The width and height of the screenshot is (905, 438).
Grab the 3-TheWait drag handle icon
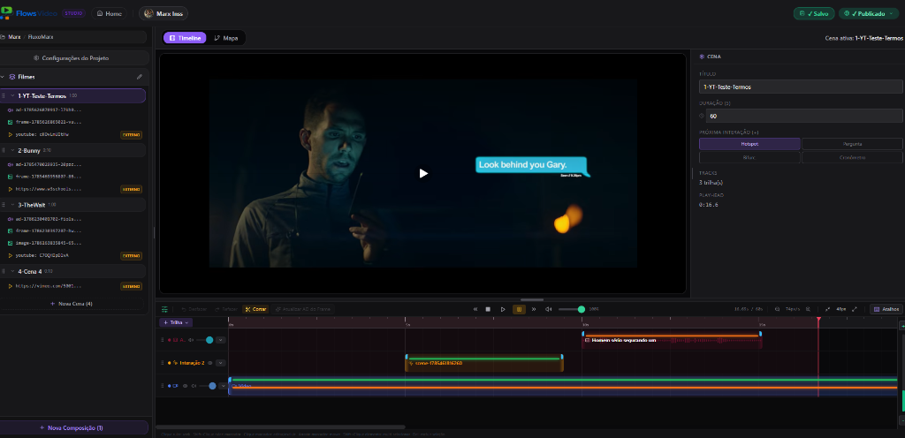point(4,205)
